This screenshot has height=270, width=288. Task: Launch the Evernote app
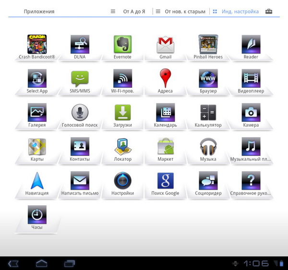tap(122, 45)
